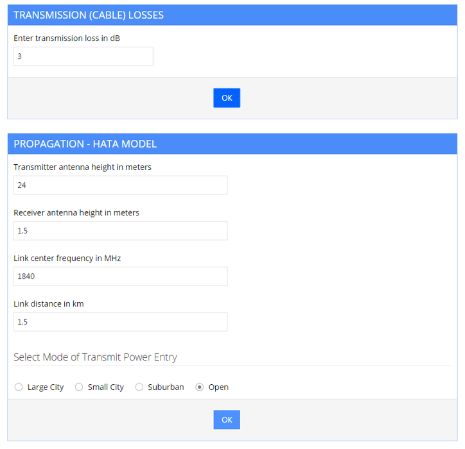Click the transmission loss in dB input field

click(x=83, y=56)
